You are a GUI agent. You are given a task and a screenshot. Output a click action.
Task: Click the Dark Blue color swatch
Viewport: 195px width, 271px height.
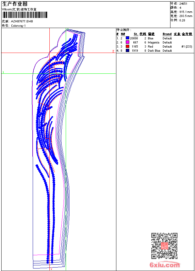(x=127, y=50)
